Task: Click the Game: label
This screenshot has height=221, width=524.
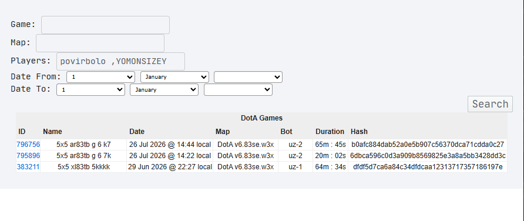Action: point(23,25)
